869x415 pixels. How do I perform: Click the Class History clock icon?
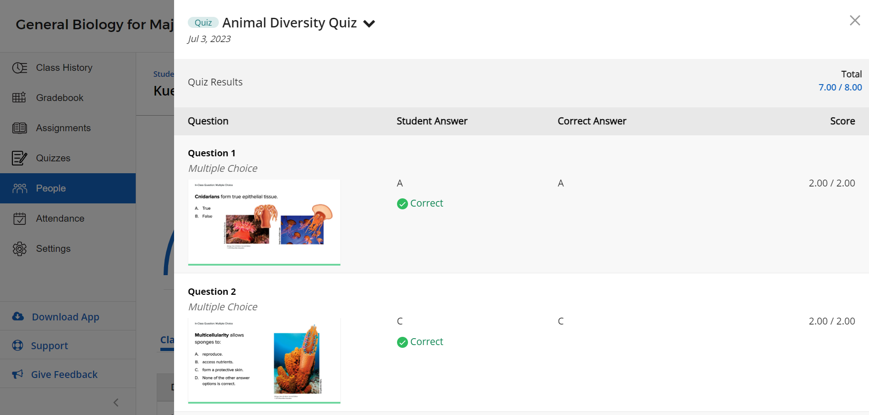click(x=20, y=68)
